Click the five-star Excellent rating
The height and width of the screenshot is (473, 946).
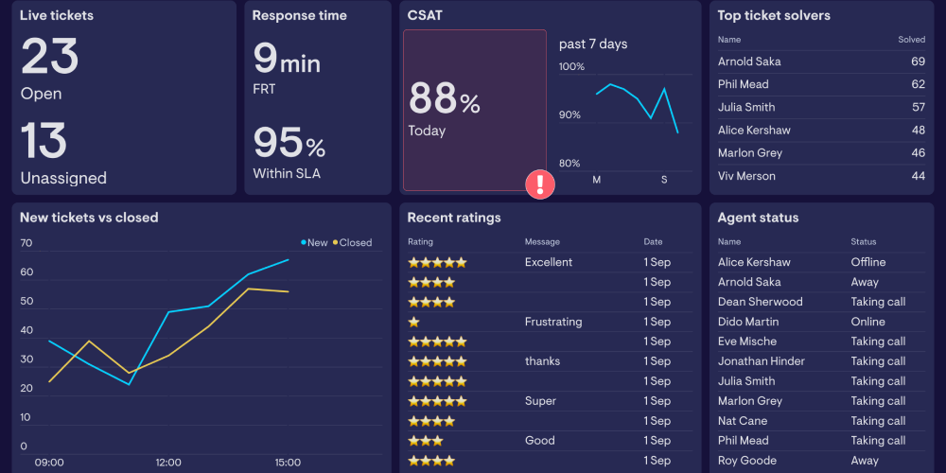point(437,262)
